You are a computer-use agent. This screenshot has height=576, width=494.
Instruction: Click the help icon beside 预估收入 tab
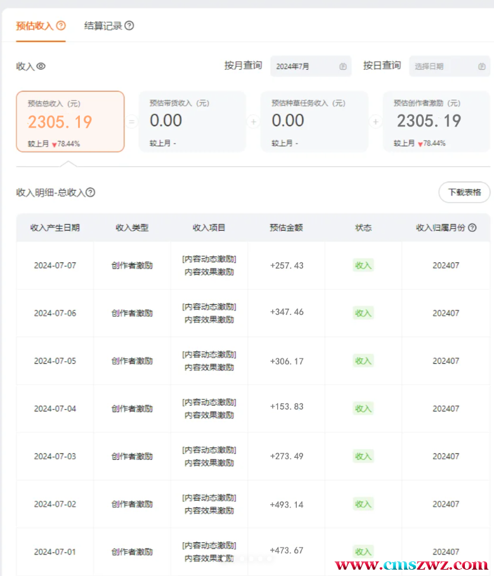(61, 26)
